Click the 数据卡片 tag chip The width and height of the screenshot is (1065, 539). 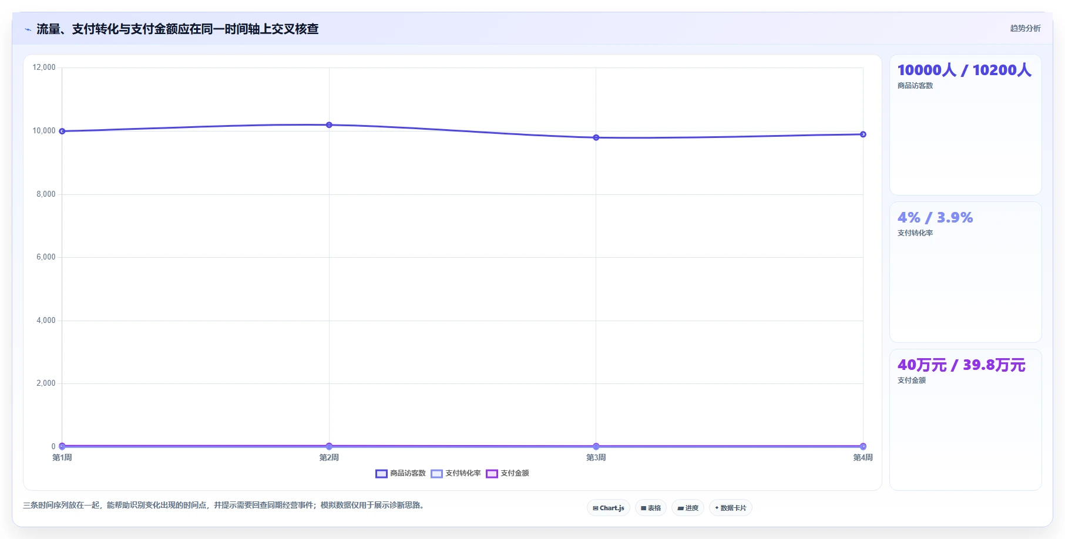point(731,508)
